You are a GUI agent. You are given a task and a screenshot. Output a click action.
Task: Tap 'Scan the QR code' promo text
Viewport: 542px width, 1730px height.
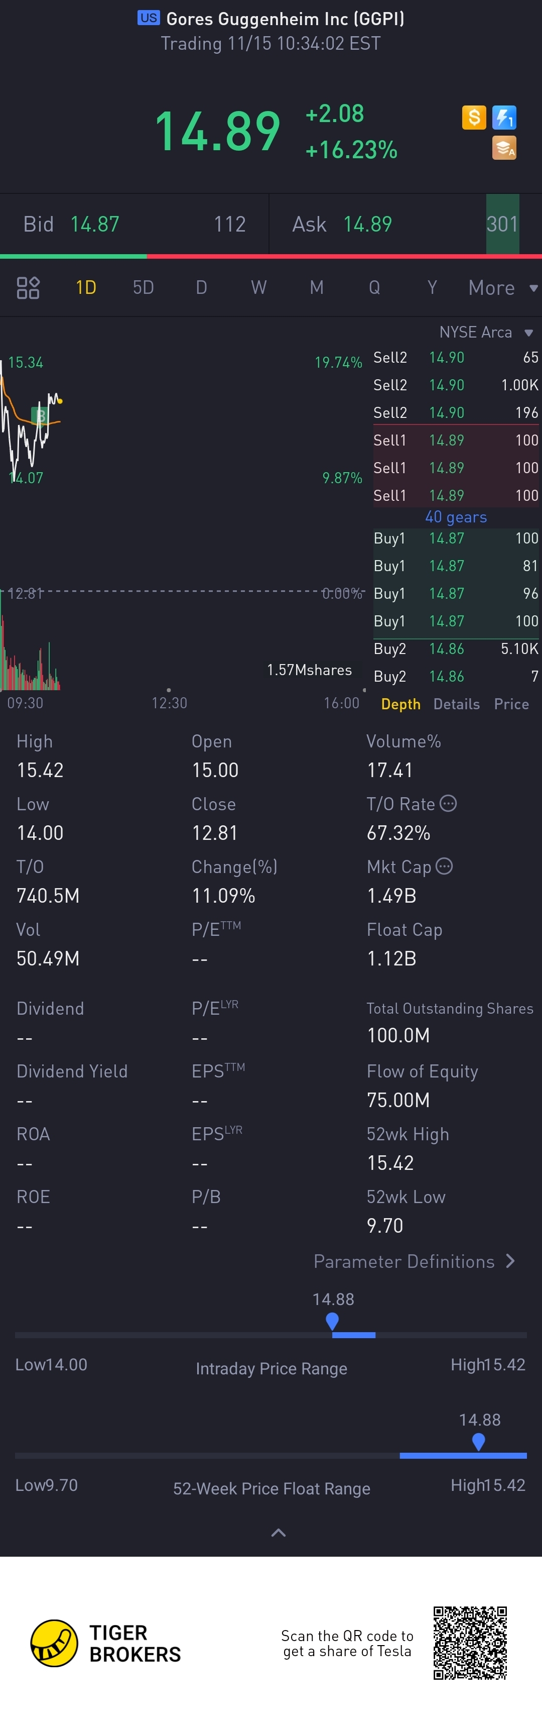(x=347, y=1644)
